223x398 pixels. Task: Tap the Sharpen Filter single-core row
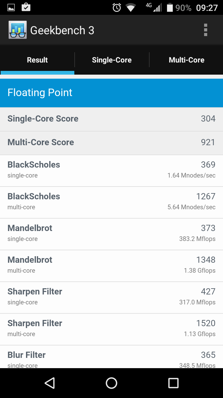(111, 297)
